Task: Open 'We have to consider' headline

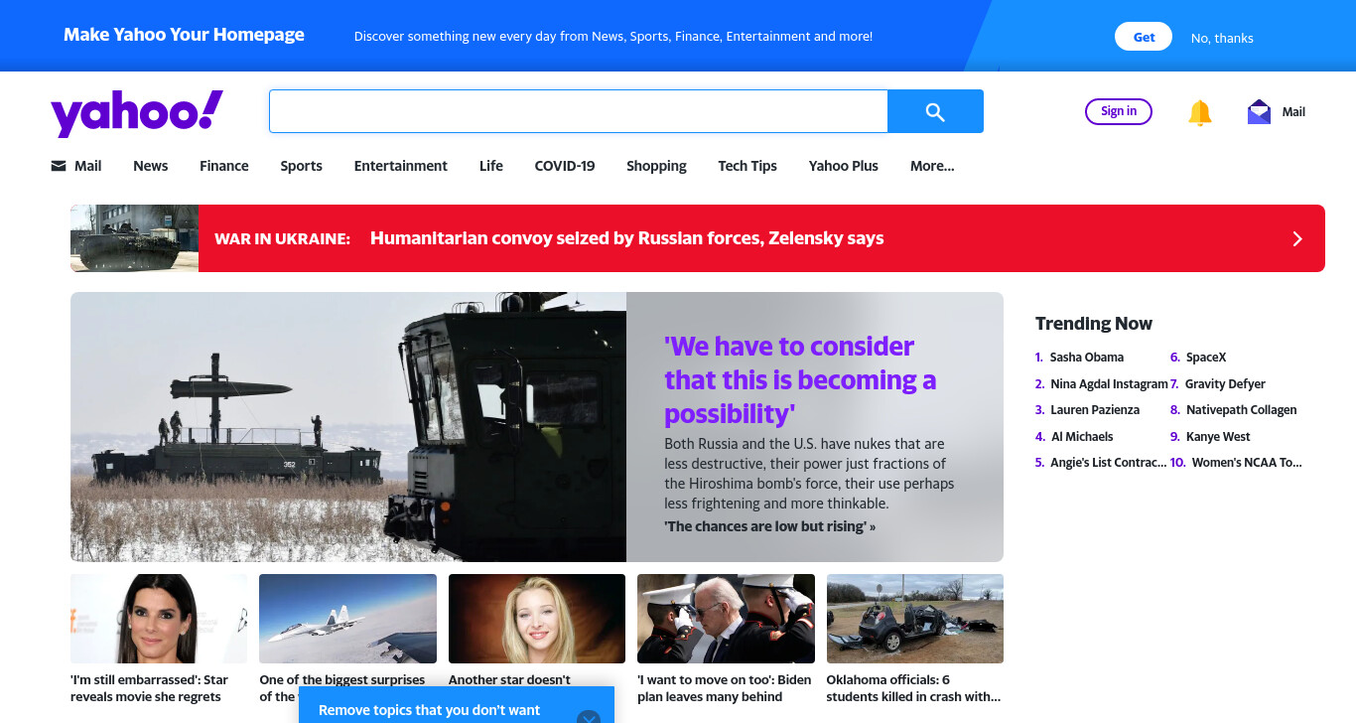Action: [800, 379]
